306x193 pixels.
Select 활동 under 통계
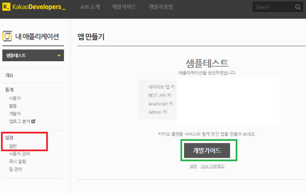pyautogui.click(x=13, y=106)
